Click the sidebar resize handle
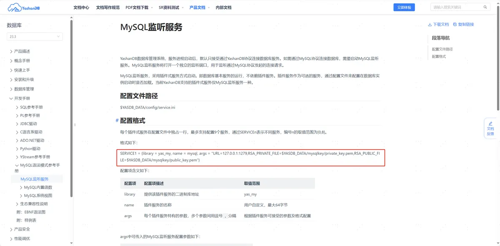Image resolution: width=500 pixels, height=246 pixels. (75, 125)
